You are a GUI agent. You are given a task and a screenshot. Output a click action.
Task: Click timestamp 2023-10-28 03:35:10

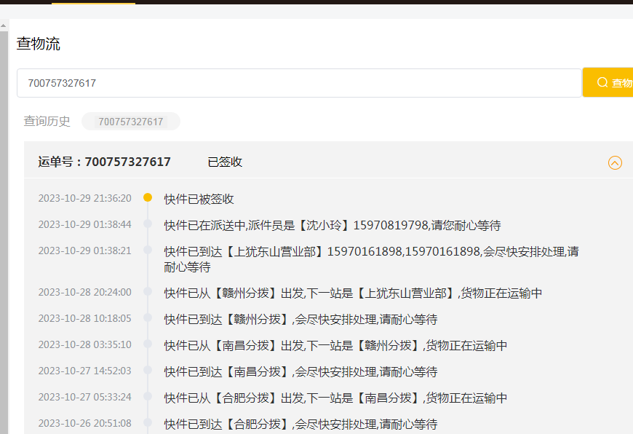point(85,344)
